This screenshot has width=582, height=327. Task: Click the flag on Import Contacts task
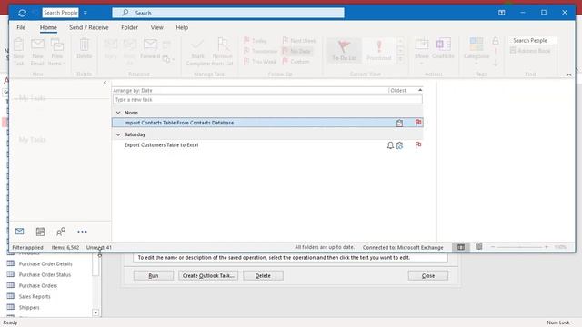[x=418, y=123]
